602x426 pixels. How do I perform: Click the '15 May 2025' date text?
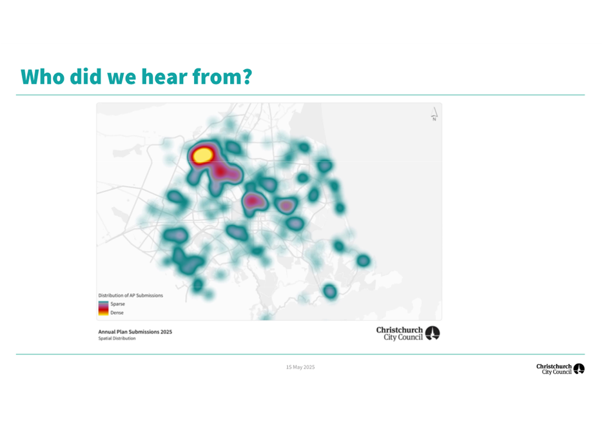300,367
